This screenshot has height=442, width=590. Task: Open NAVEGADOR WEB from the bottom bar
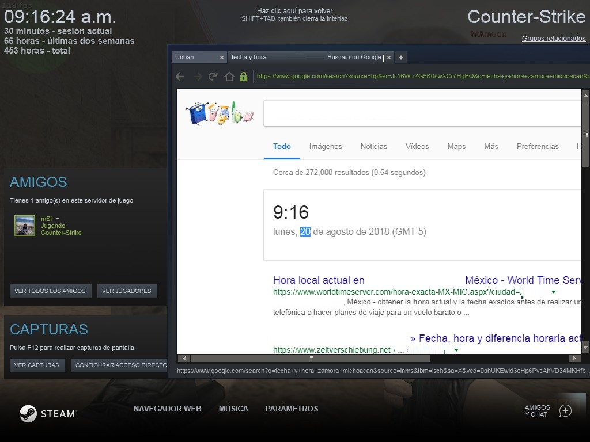click(168, 409)
